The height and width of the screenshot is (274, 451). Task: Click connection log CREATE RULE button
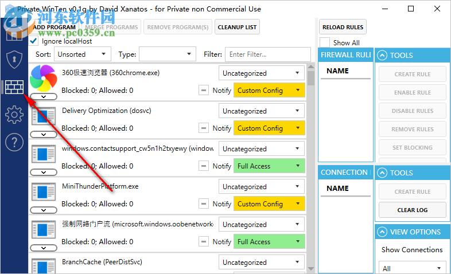[412, 191]
